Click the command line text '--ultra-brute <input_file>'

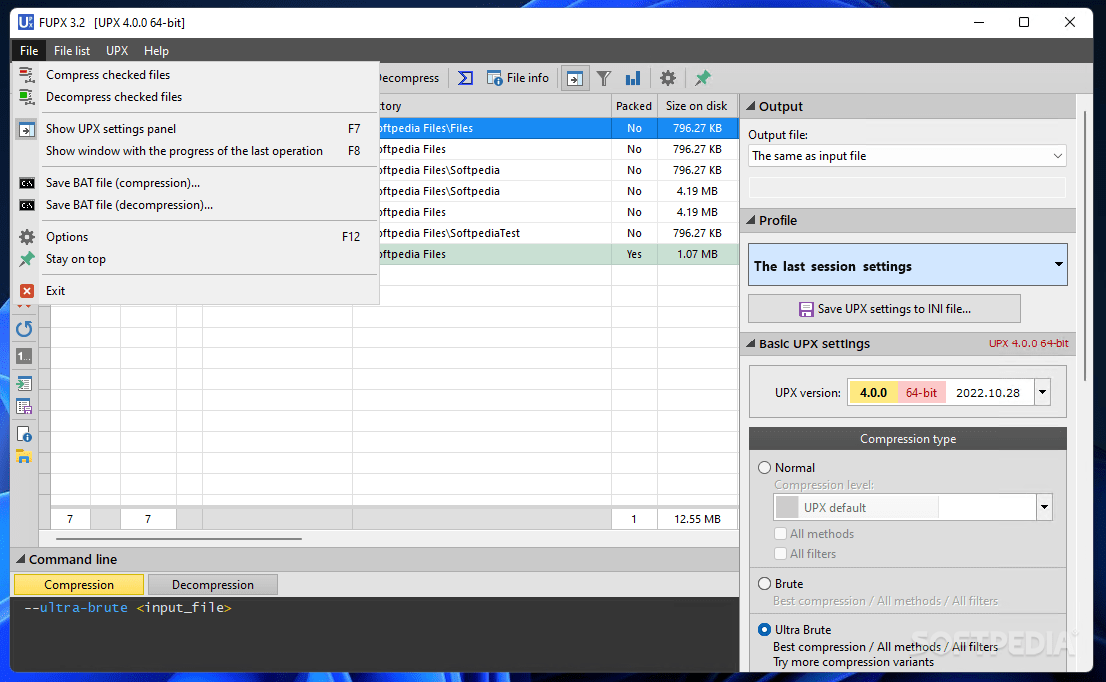(128, 607)
